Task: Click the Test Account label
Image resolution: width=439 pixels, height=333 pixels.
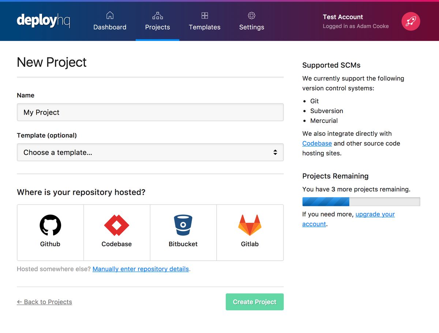Action: tap(343, 17)
